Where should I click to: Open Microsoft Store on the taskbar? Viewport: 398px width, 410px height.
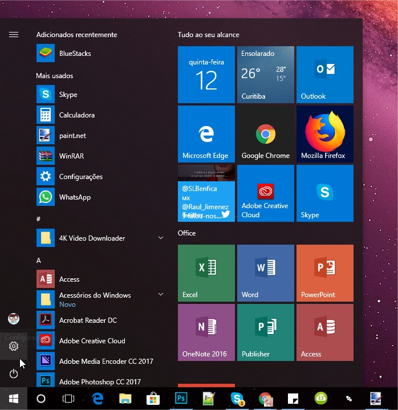(x=153, y=399)
